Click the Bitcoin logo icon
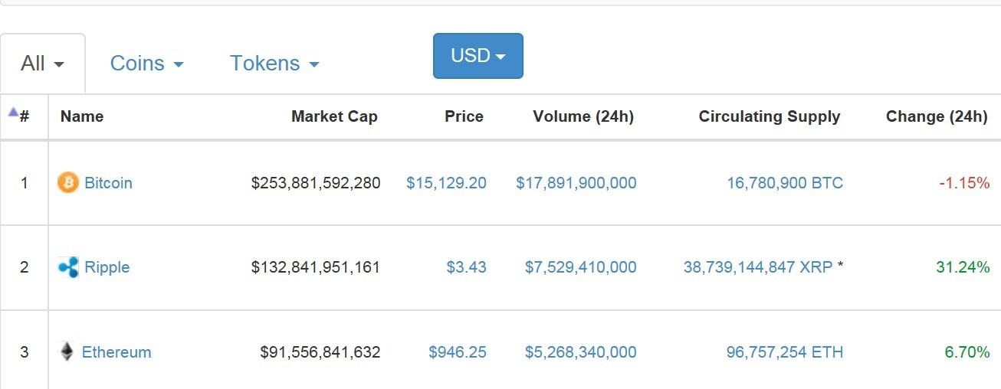 [68, 183]
